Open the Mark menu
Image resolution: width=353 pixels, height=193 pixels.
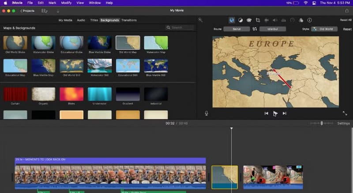coord(52,3)
